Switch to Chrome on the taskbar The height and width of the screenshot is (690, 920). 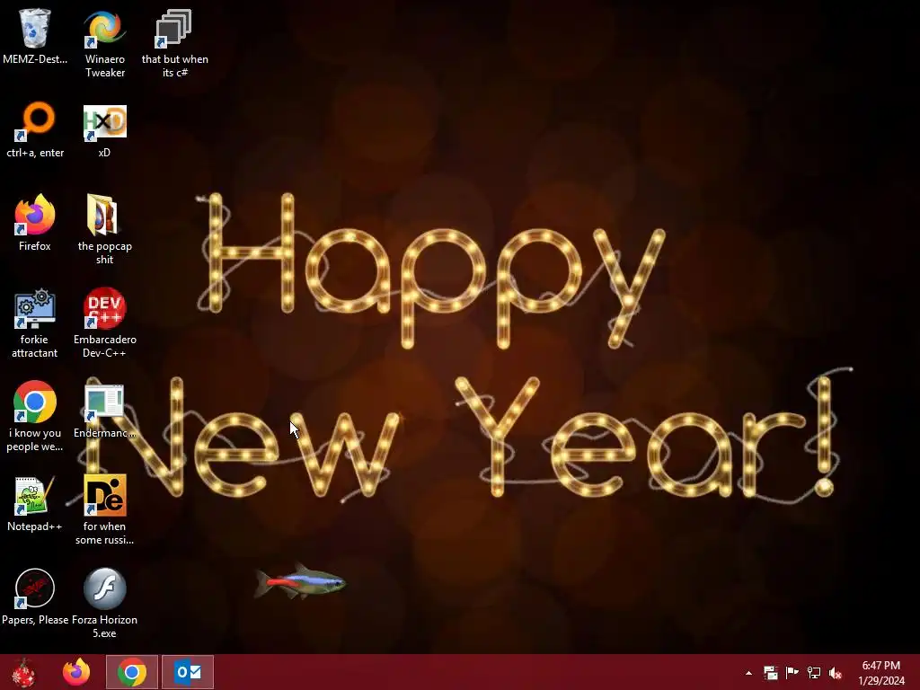tap(132, 672)
